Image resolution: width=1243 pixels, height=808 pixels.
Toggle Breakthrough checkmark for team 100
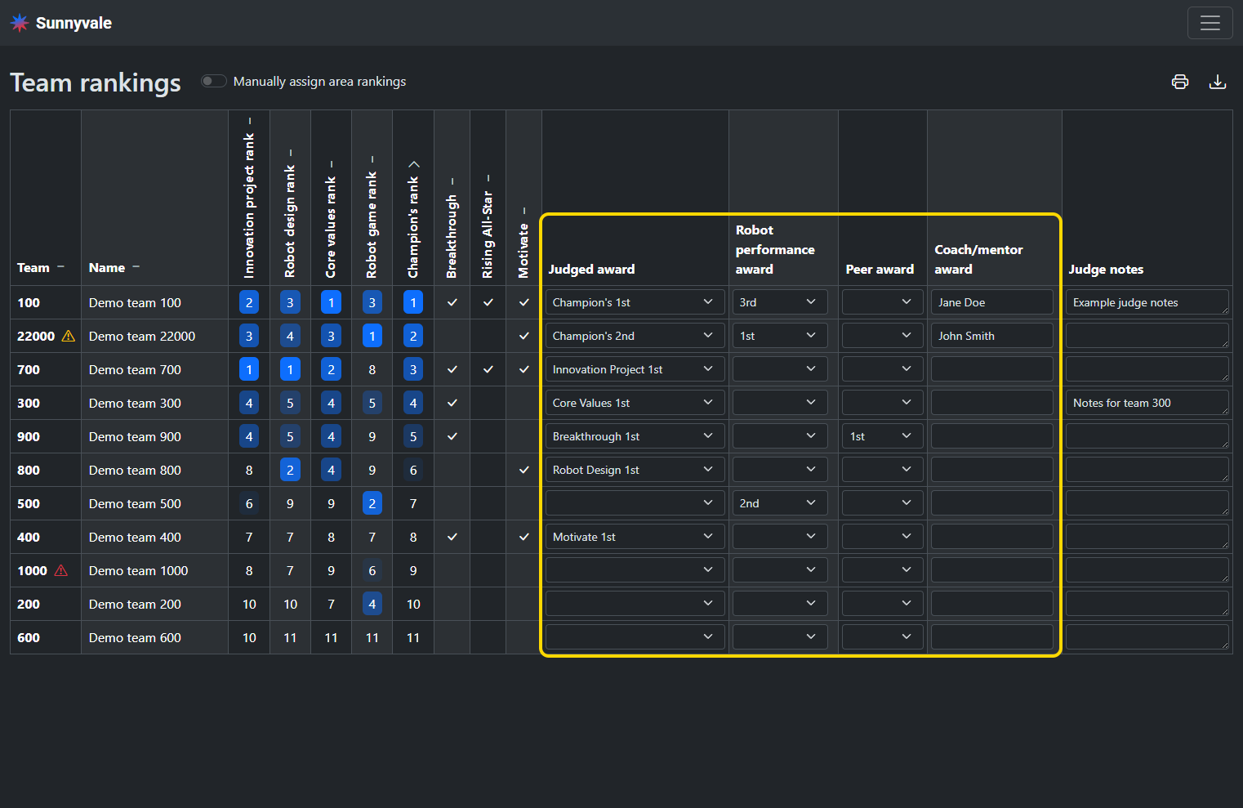(452, 302)
